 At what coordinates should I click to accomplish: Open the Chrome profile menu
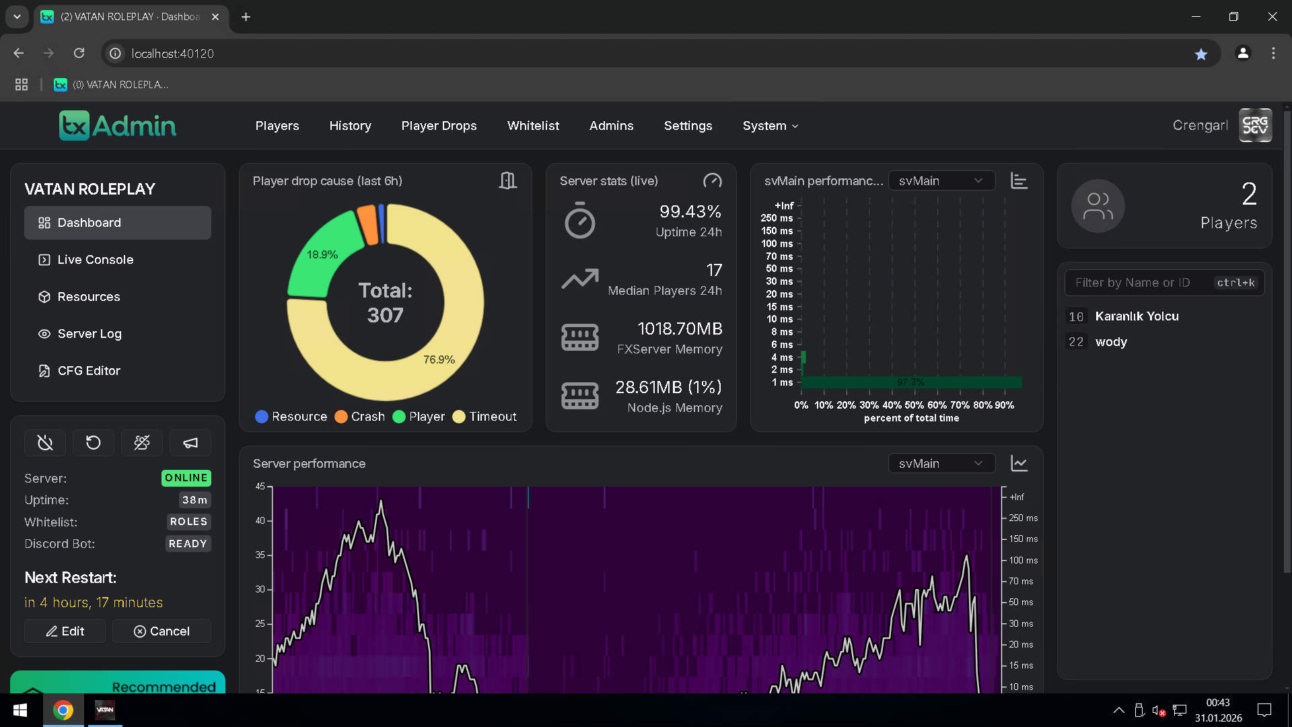coord(1243,53)
